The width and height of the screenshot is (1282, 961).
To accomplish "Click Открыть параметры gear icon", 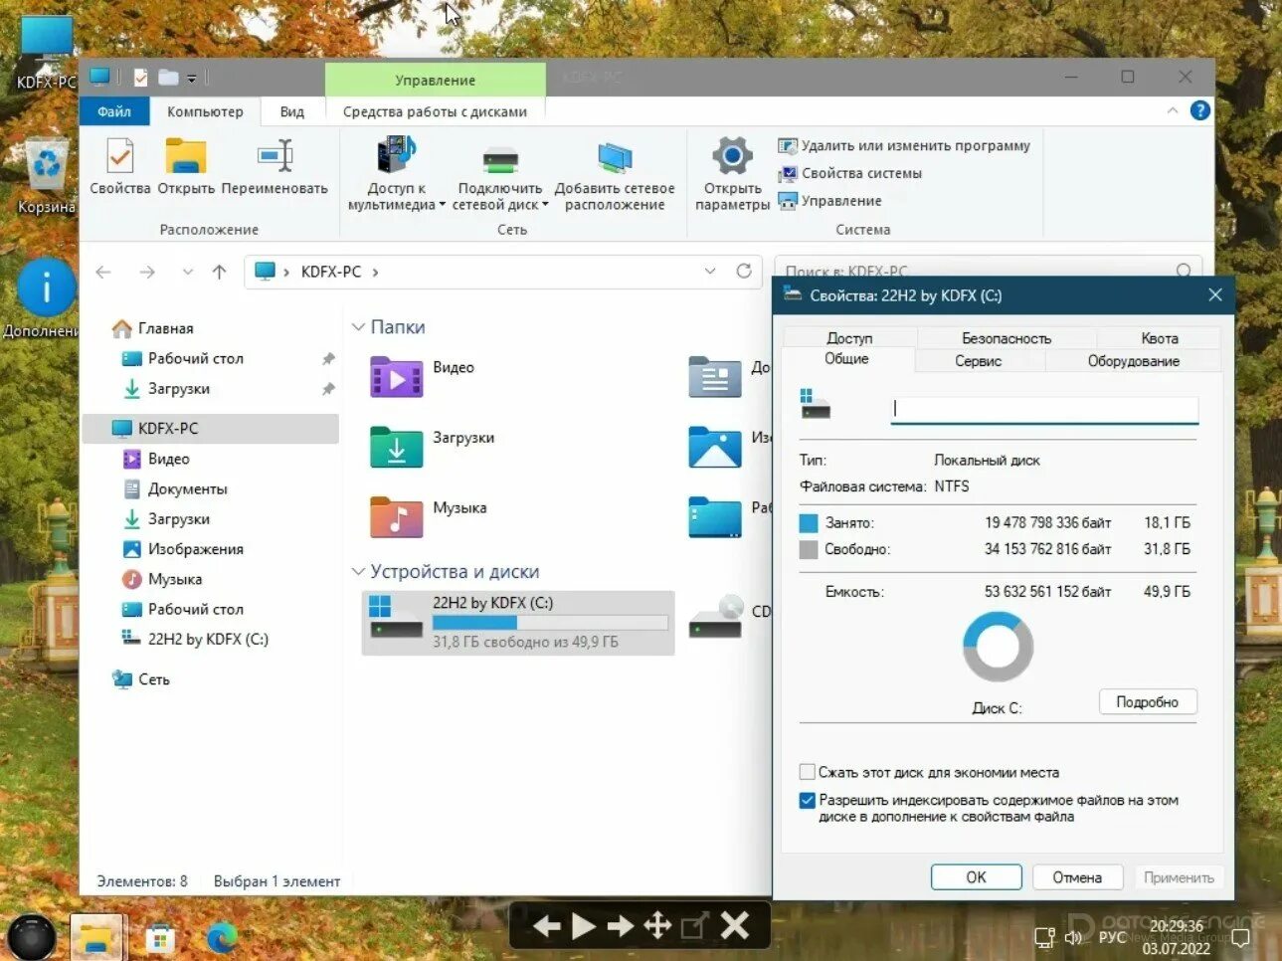I will (732, 156).
